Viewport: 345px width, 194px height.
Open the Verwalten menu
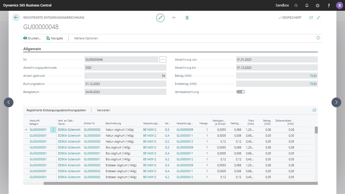click(103, 110)
